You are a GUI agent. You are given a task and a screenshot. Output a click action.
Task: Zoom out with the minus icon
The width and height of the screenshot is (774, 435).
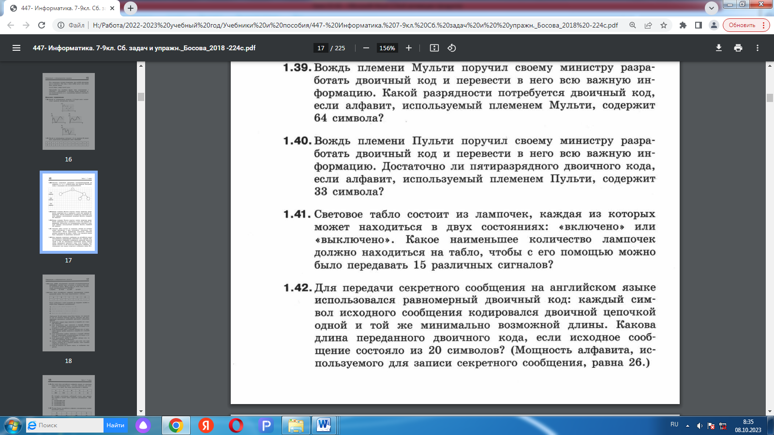click(x=366, y=48)
